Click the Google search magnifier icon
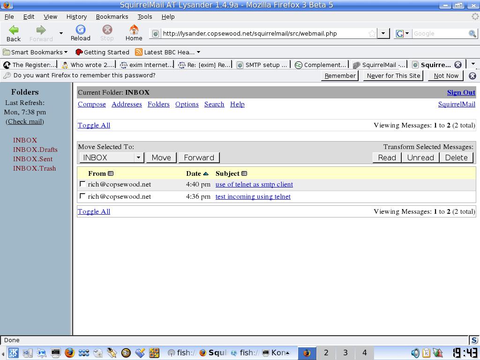Screen dimensions: 480x360 472,34
